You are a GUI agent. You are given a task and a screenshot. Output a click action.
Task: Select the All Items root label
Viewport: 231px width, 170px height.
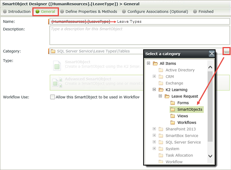[x=168, y=64]
